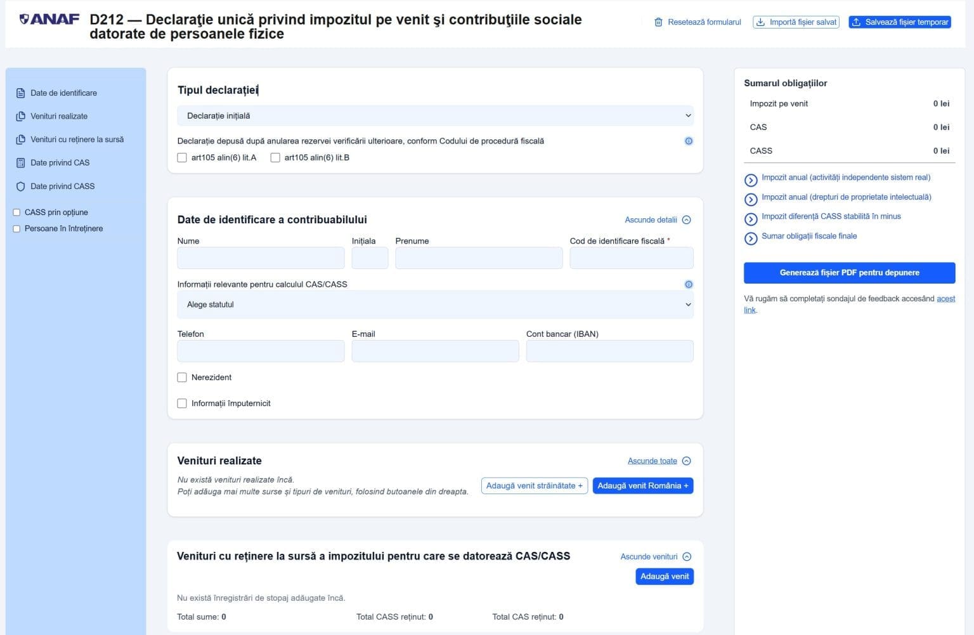Focus the Cod de identificare fiscală field
974x635 pixels.
631,258
